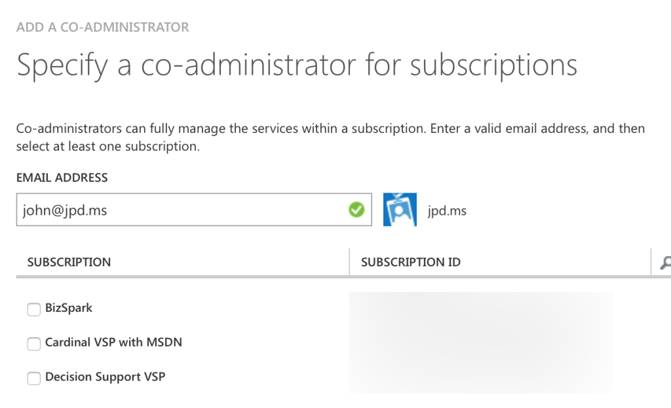Click the co-administrators description paragraph
This screenshot has height=408, width=671.
(330, 138)
